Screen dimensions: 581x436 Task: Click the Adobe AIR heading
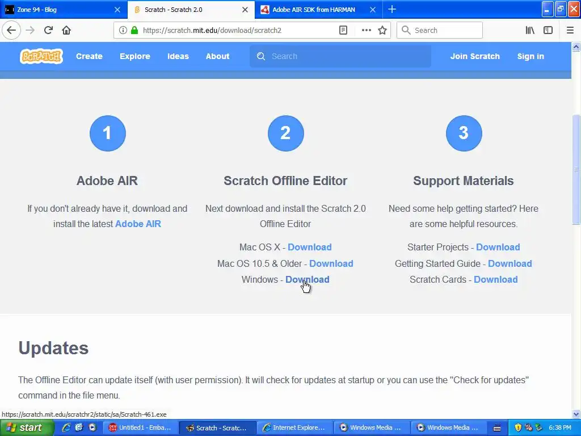point(107,181)
